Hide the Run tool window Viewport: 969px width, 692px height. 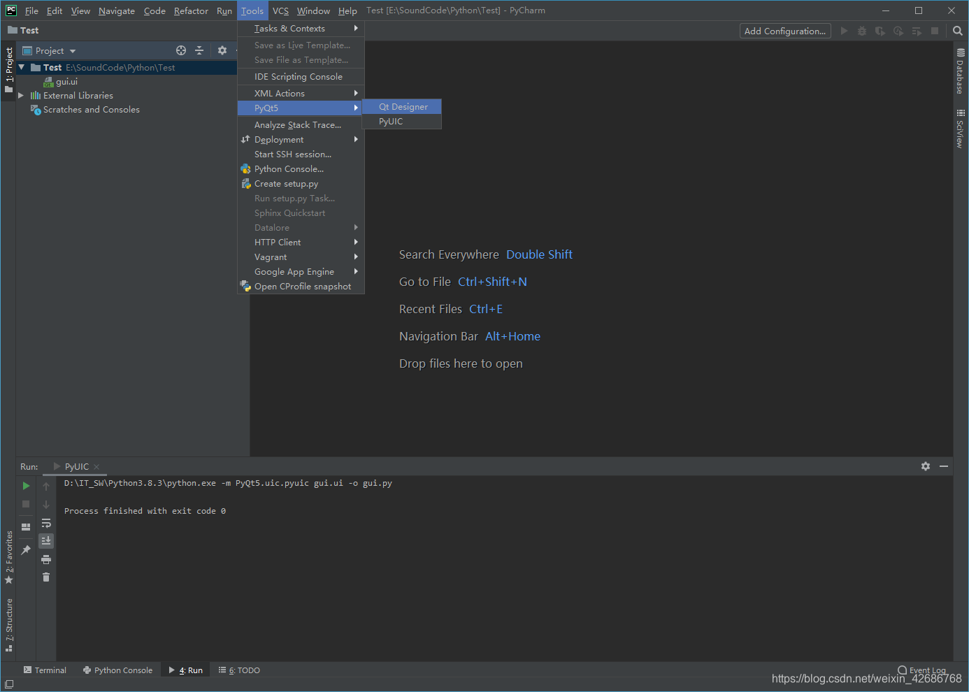pyautogui.click(x=944, y=466)
